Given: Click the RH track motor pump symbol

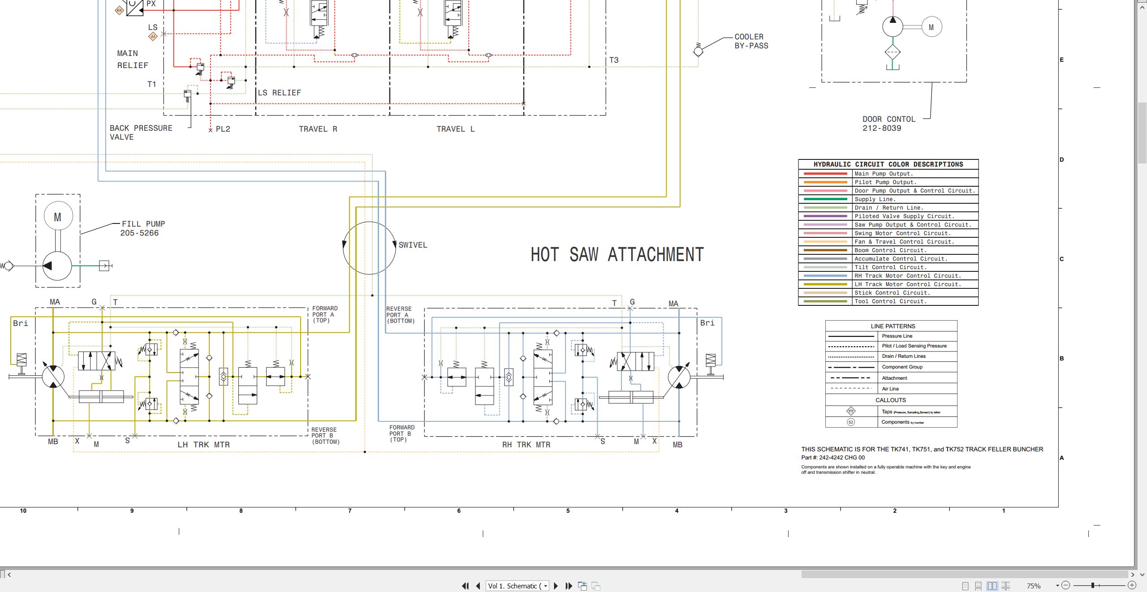Looking at the screenshot, I should tap(679, 377).
